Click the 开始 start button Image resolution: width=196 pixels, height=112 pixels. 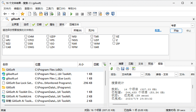[176, 31]
